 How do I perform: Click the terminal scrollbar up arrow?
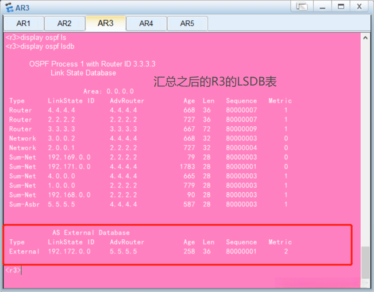(365, 38)
